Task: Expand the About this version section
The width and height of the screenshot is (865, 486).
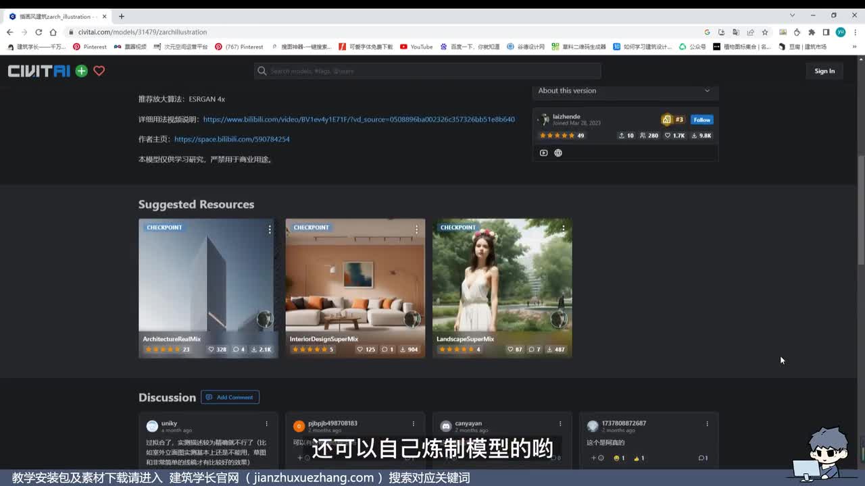Action: pos(625,90)
